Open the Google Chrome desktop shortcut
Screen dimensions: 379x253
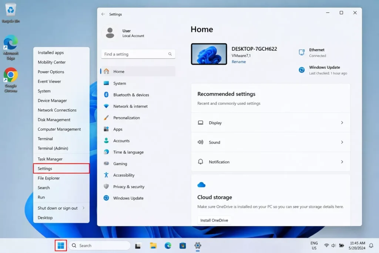pyautogui.click(x=11, y=80)
